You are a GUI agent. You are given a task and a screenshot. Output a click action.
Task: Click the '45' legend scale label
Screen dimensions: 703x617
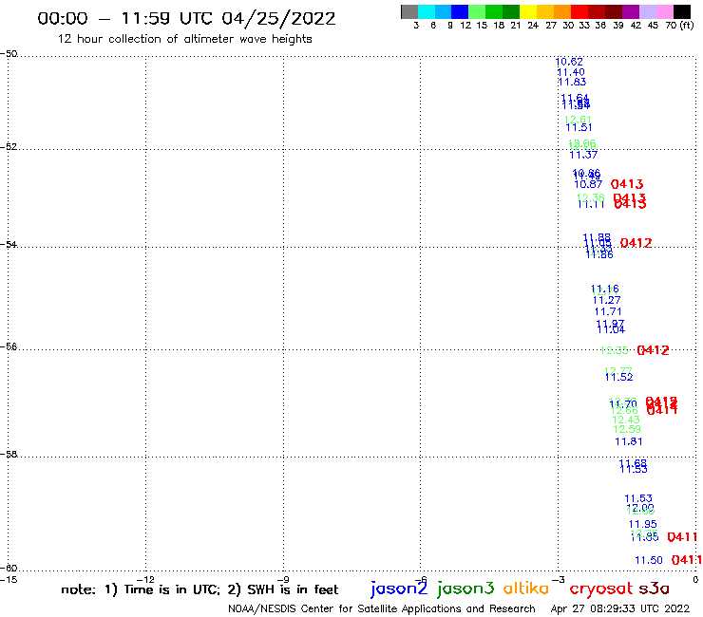tap(653, 26)
